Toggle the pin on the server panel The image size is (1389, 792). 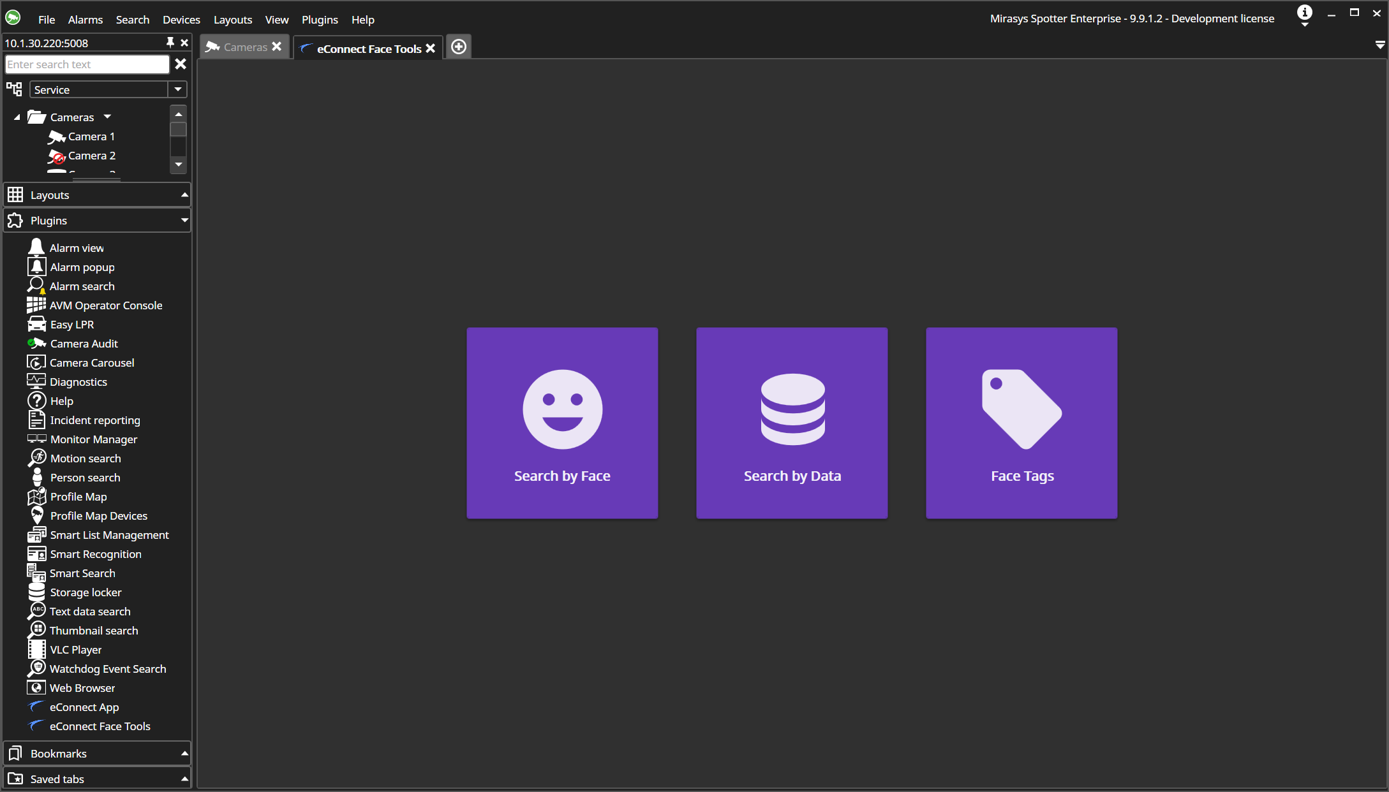(x=170, y=43)
